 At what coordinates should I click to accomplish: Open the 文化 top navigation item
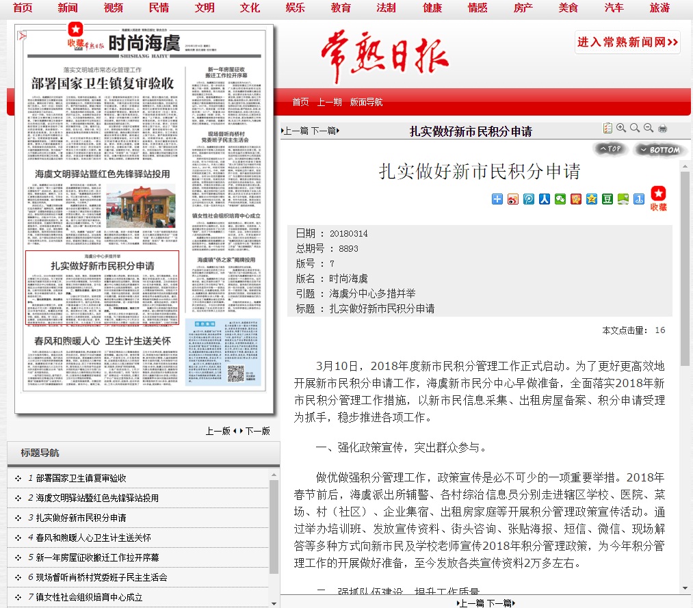click(x=250, y=8)
